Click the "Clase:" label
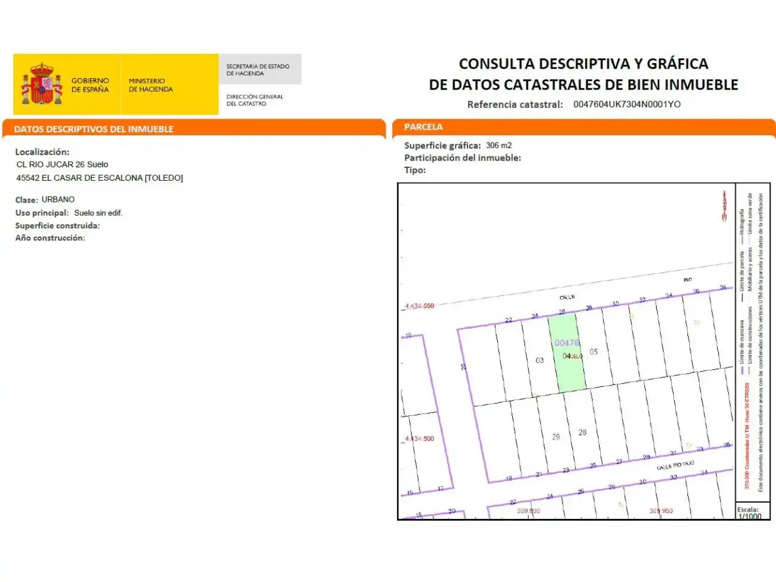 27,200
